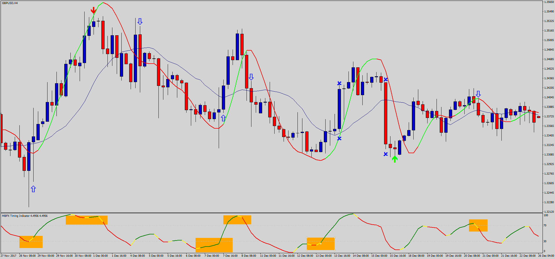Click the 1.33245 price level
The height and width of the screenshot is (259, 555).
tap(549, 145)
